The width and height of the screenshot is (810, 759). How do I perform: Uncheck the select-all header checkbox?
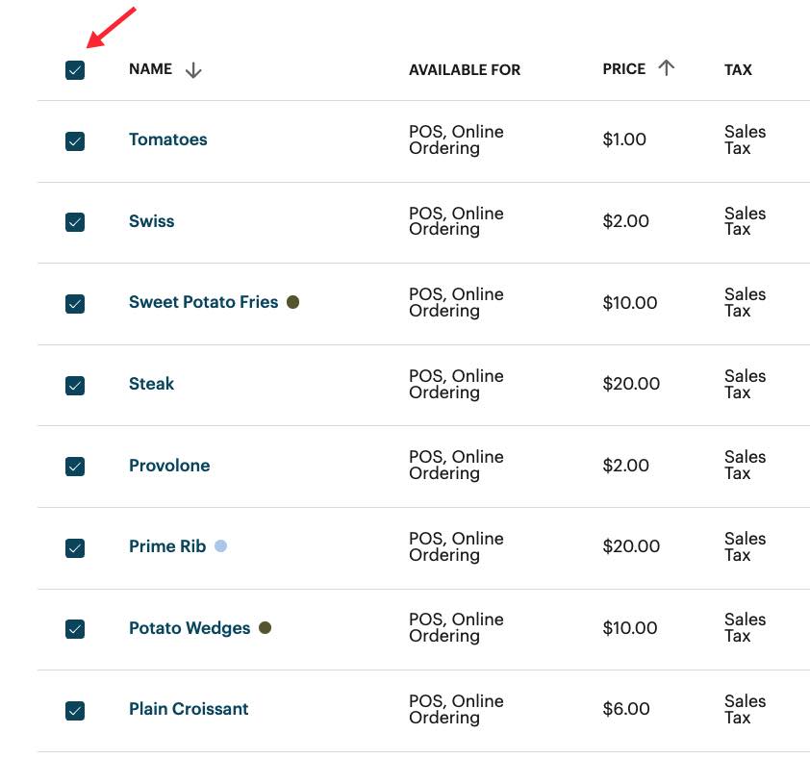point(75,70)
